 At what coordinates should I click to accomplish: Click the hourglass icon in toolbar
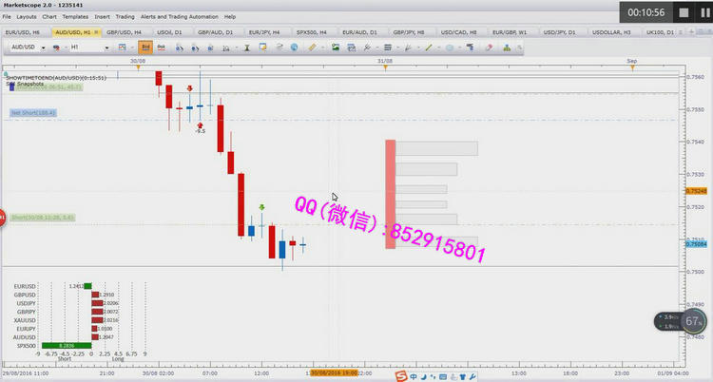(x=246, y=47)
